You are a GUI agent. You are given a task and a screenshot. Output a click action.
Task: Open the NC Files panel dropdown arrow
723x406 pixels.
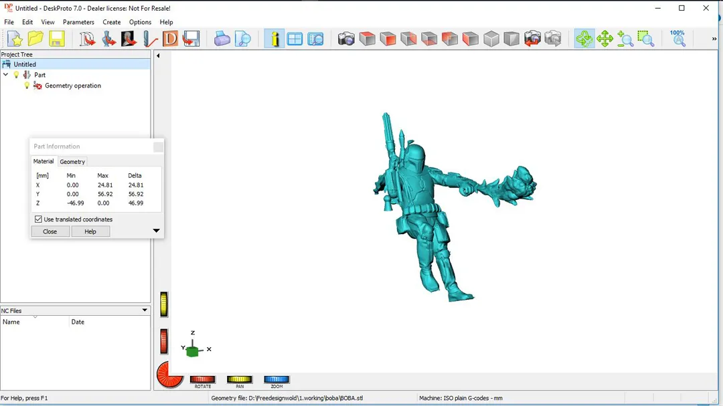coord(145,310)
